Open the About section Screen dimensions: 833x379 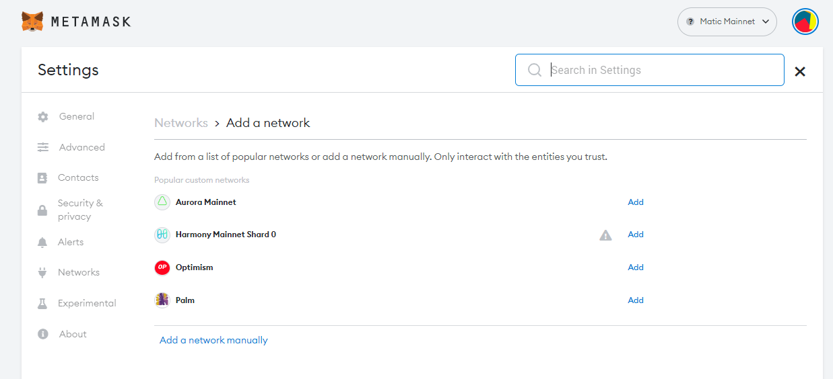coord(73,334)
